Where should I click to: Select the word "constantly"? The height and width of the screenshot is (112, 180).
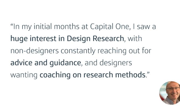coord(78,51)
